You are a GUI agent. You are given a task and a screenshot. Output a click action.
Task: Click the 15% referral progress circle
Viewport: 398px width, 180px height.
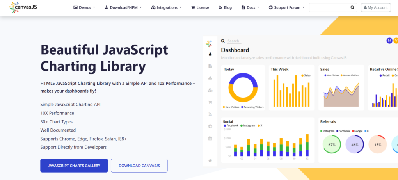pyautogui.click(x=378, y=144)
